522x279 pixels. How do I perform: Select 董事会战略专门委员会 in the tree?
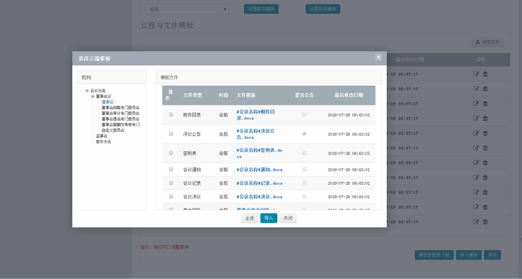[120, 108]
